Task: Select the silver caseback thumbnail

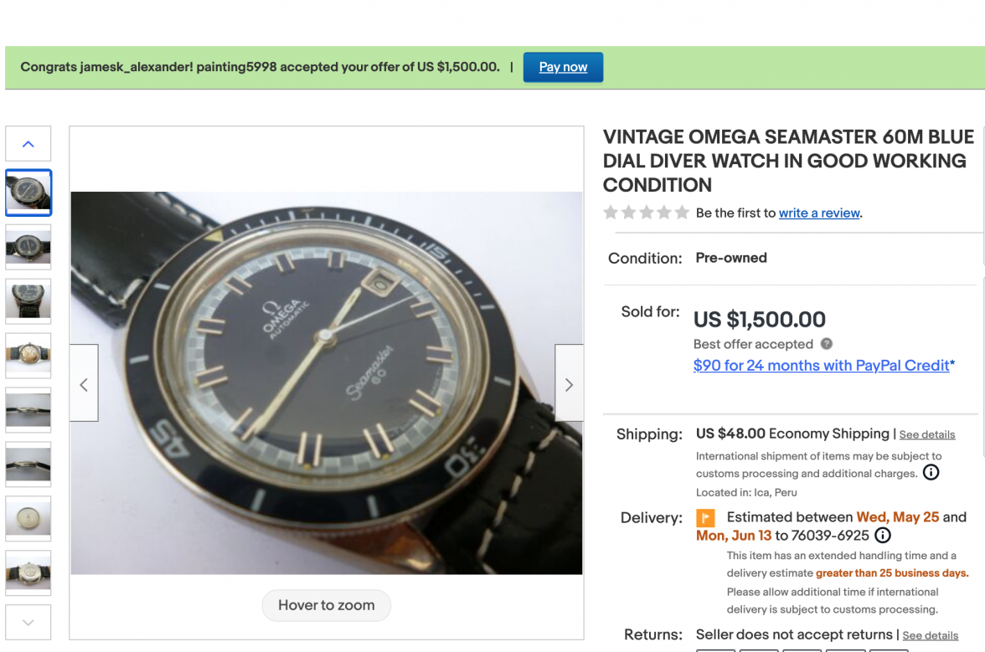Action: tap(28, 518)
